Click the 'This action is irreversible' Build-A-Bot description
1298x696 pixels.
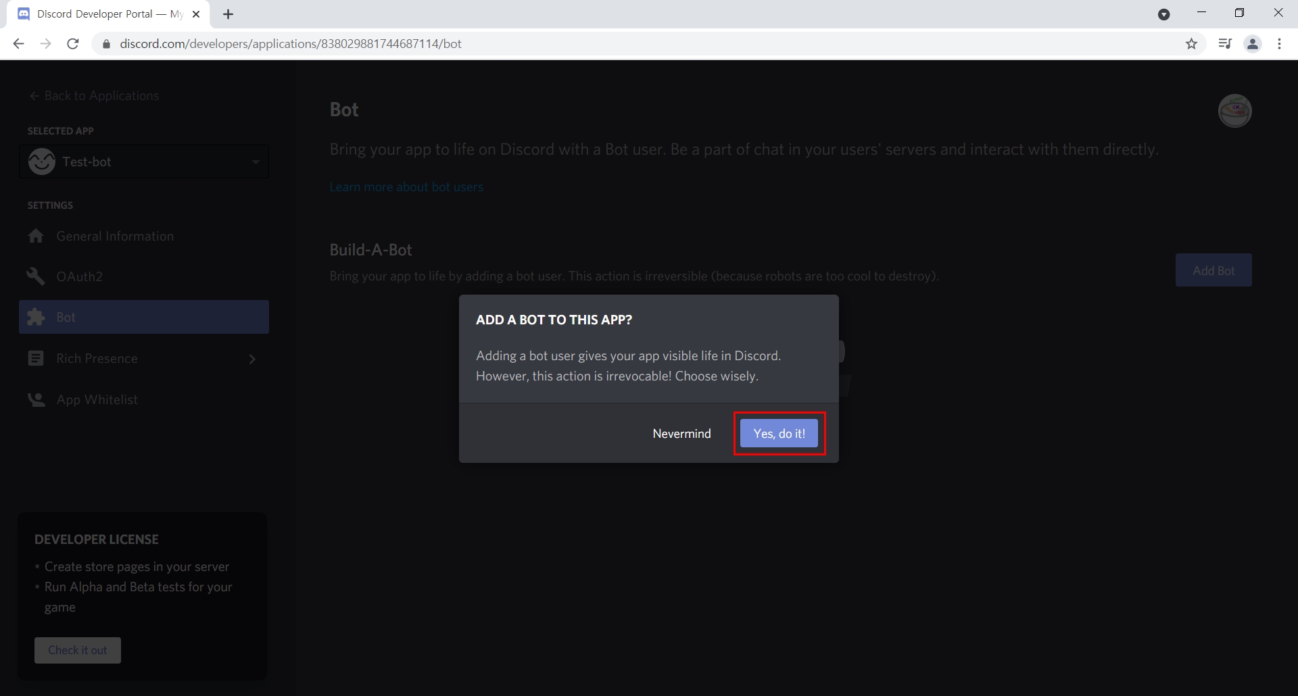634,276
